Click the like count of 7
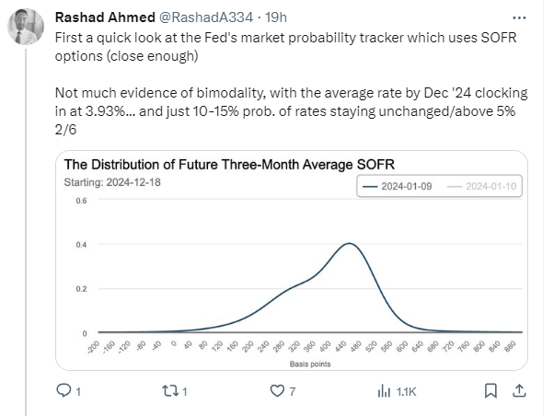 293,392
